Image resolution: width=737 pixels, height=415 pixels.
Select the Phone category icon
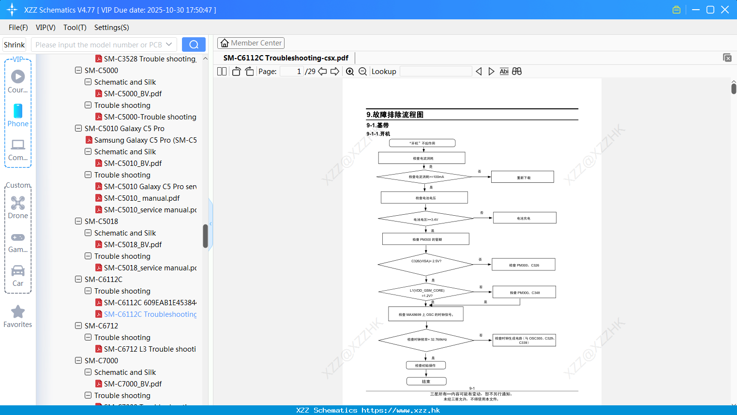18,115
